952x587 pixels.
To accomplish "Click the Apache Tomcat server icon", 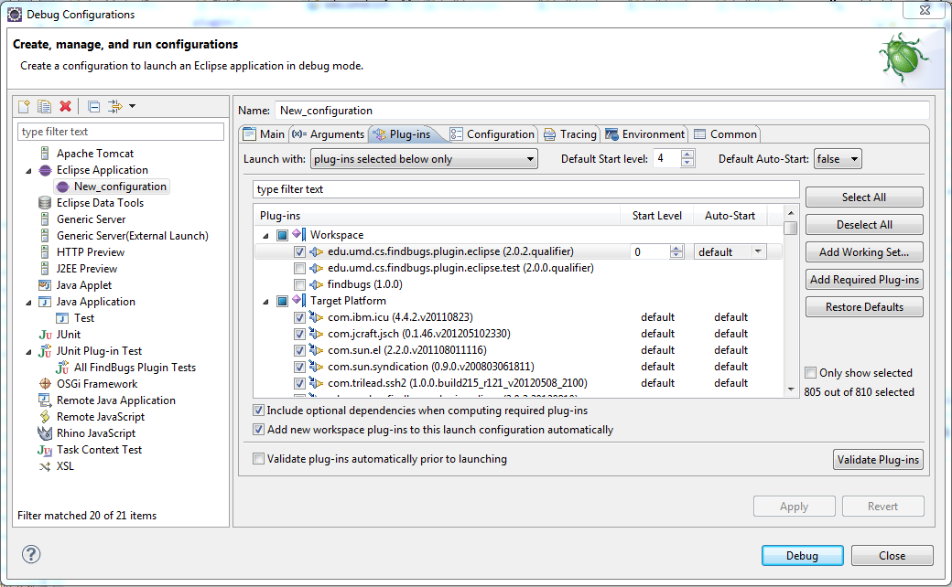I will 45,154.
